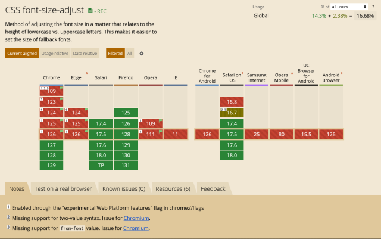Enable the Filtered browser view

[115, 54]
